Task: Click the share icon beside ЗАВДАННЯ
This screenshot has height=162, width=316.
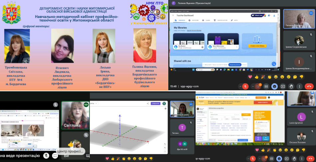Action: click(147, 104)
